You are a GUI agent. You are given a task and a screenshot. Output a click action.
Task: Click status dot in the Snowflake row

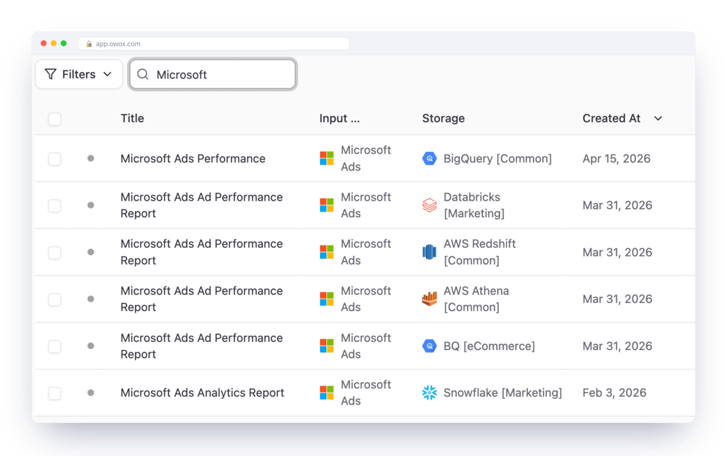91,393
